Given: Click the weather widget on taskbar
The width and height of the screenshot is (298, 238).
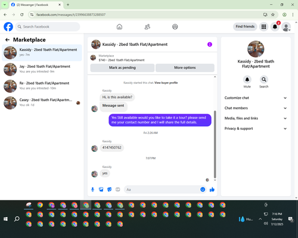Looking at the screenshot, I should click(x=246, y=219).
